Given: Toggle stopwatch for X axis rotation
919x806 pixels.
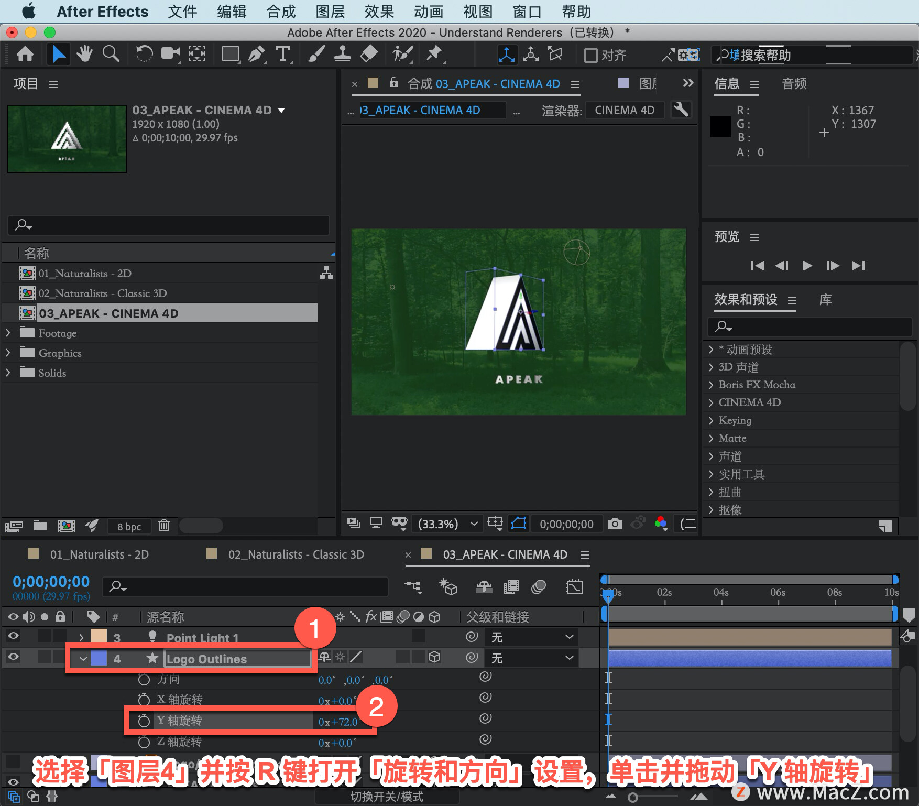Looking at the screenshot, I should tap(144, 700).
